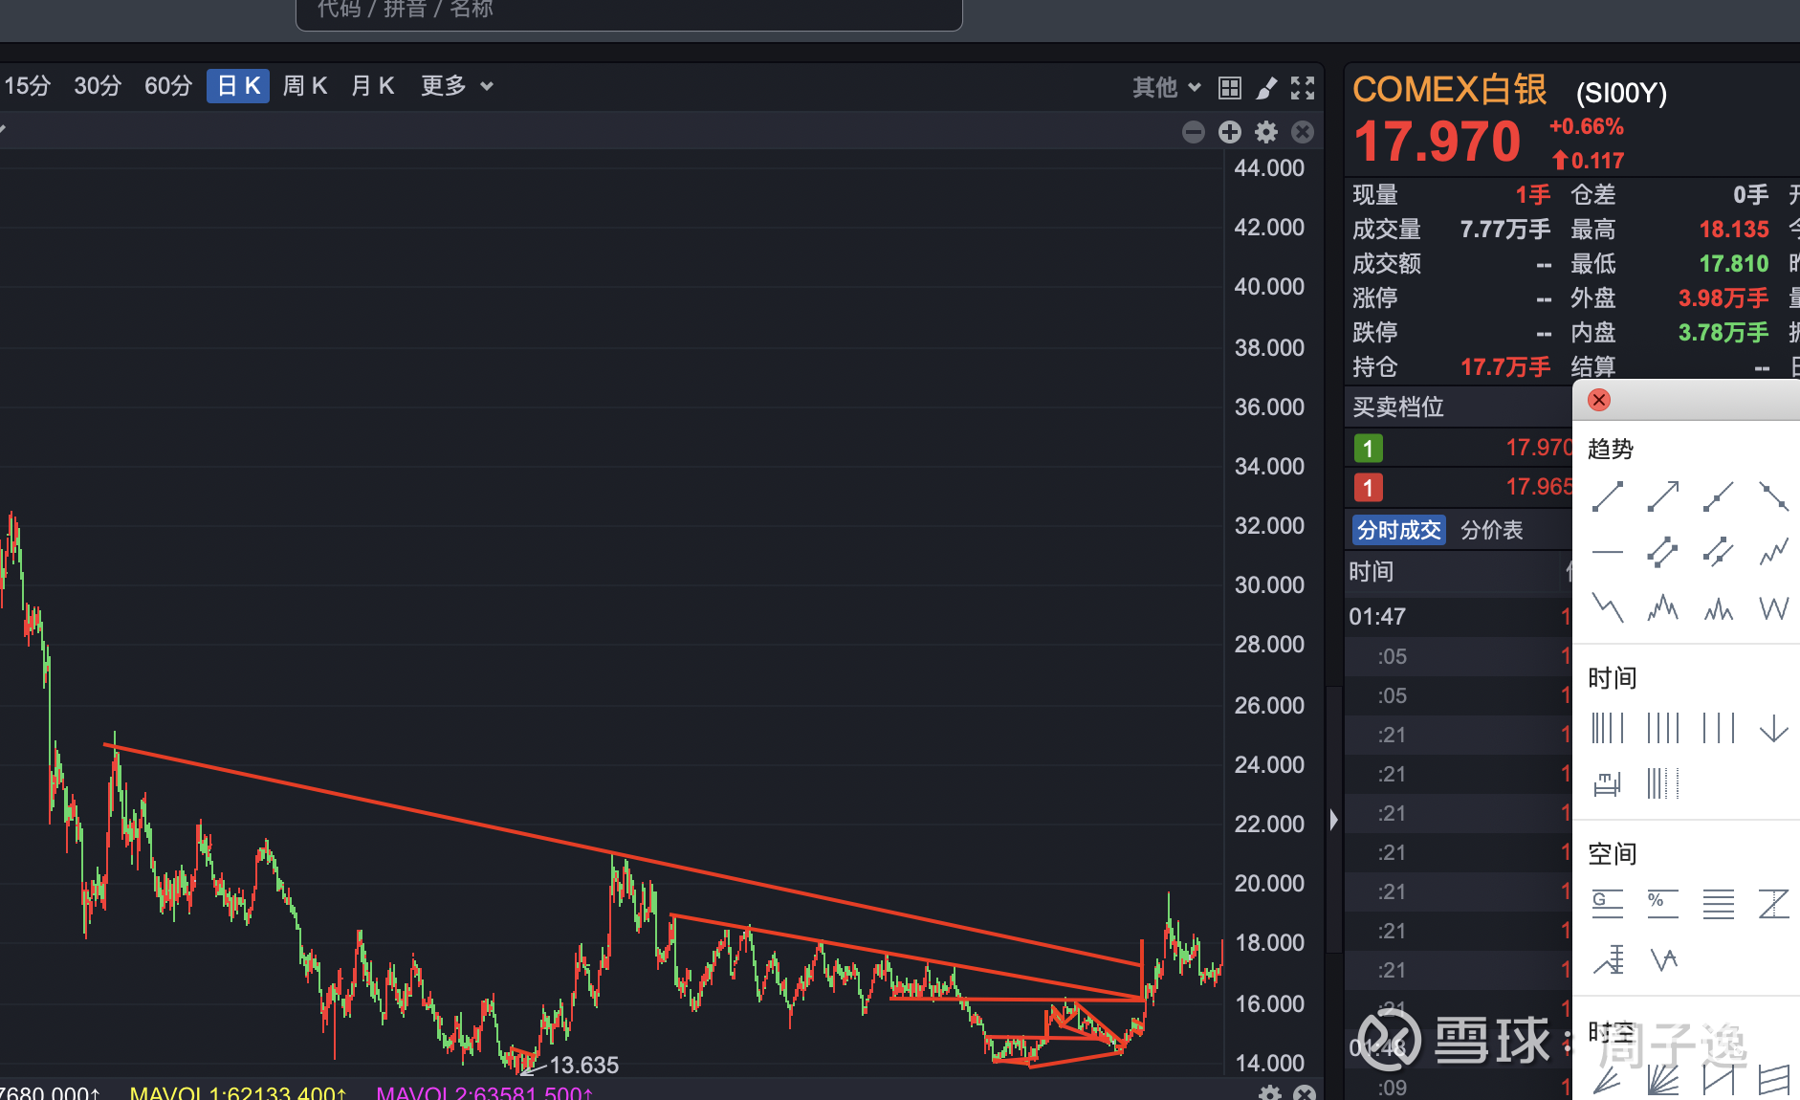Open the 分时成交 tab

tap(1398, 530)
